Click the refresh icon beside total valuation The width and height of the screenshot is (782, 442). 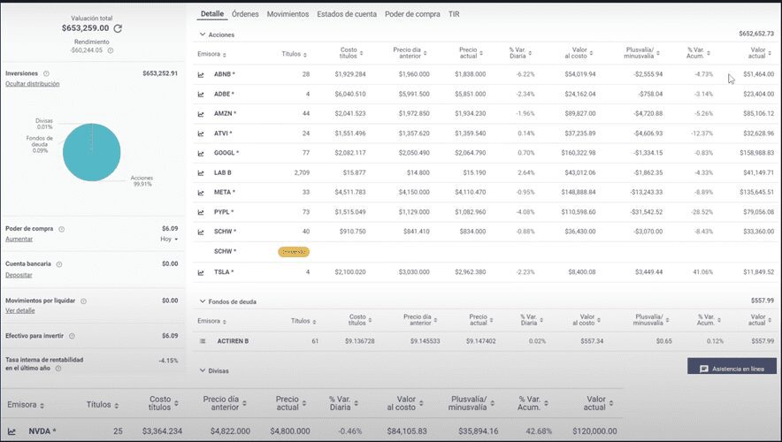(118, 28)
